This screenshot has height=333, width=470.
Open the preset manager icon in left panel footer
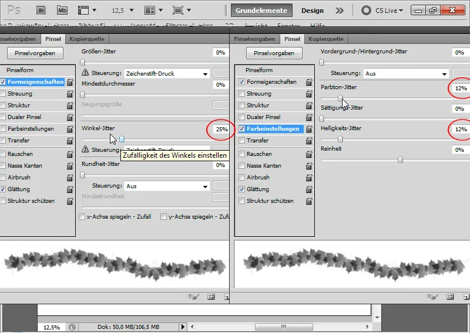click(x=211, y=297)
